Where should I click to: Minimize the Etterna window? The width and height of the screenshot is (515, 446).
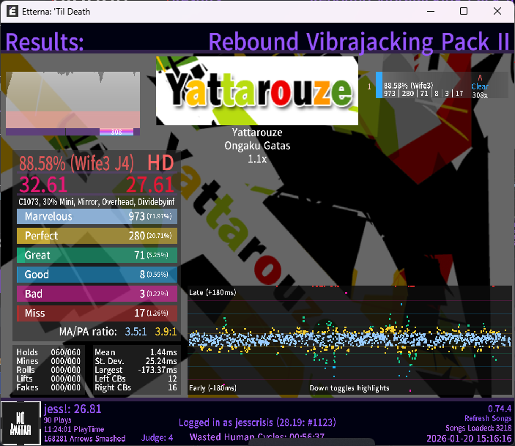pyautogui.click(x=430, y=11)
